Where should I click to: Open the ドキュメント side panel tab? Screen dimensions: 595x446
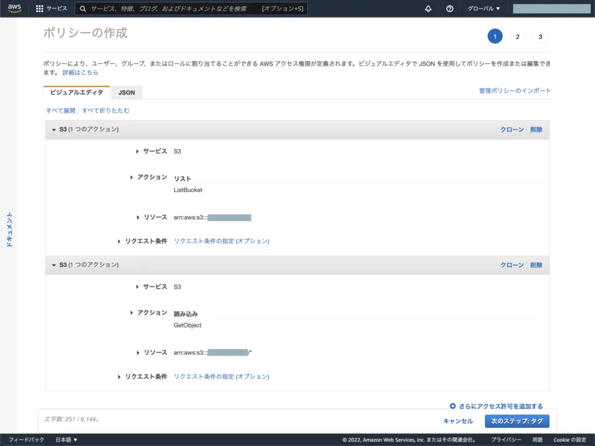pos(9,230)
